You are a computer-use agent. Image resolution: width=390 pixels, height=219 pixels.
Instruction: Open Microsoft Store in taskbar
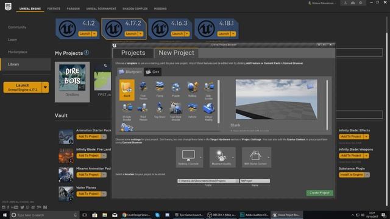pos(95,215)
